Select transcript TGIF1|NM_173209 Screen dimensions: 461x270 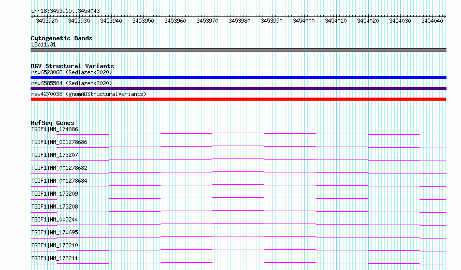[55, 194]
